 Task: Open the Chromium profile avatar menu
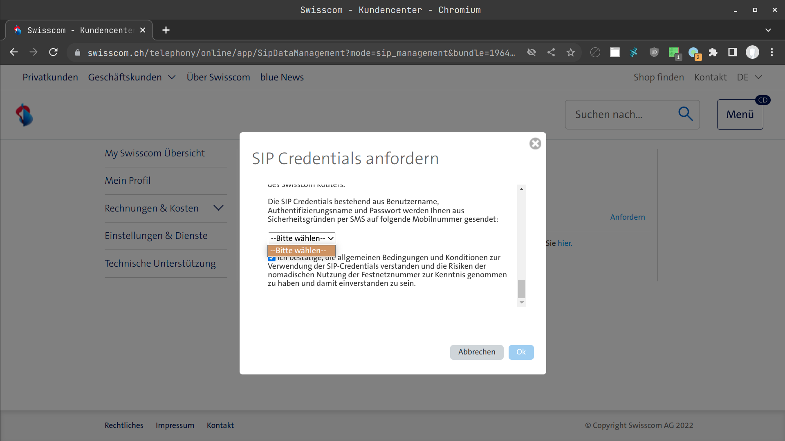pyautogui.click(x=752, y=52)
